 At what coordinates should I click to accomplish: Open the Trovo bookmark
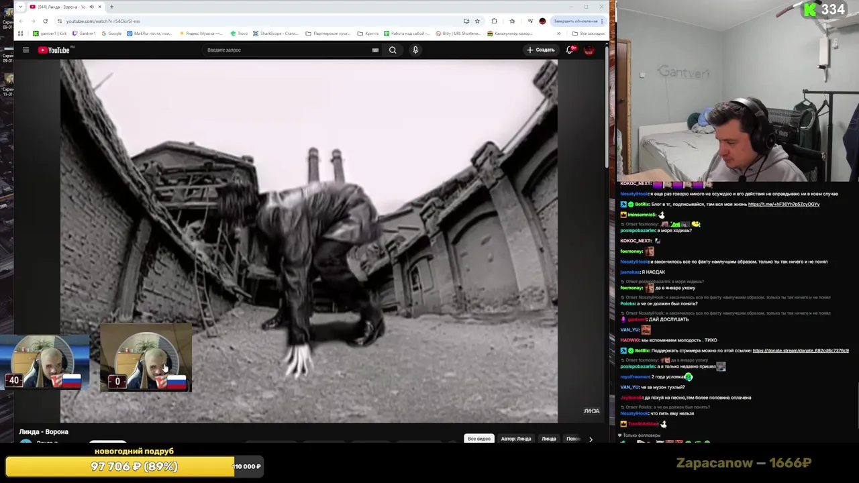(x=239, y=34)
